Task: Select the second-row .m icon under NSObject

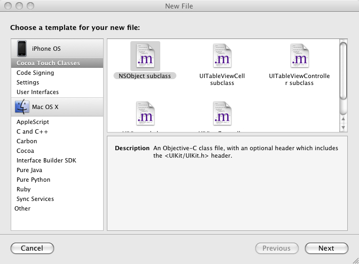Action: (145, 114)
